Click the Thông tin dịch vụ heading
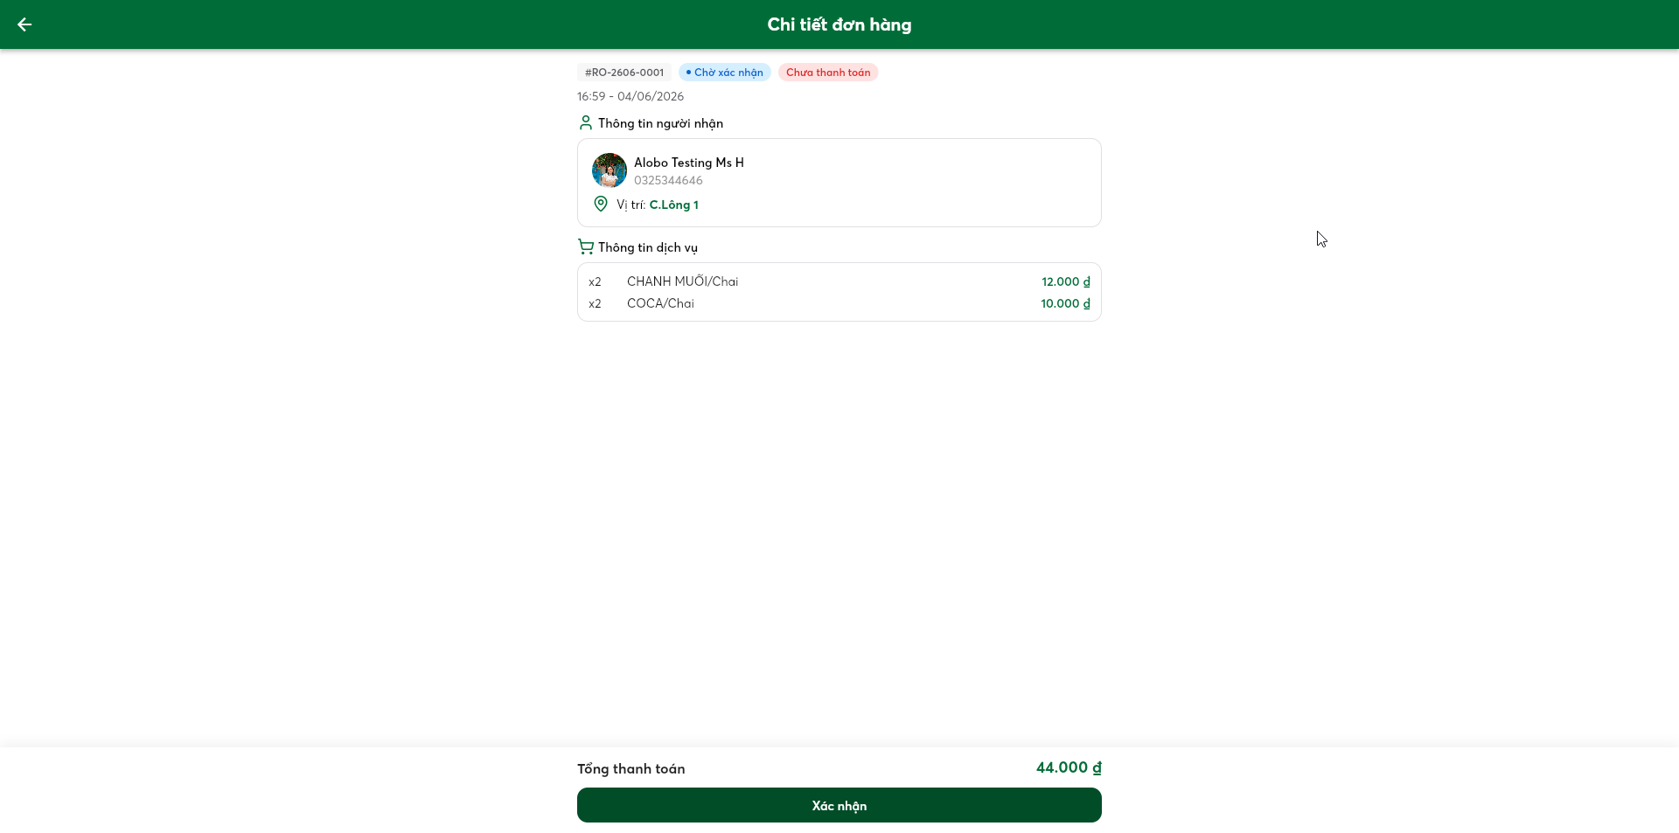This screenshot has width=1679, height=833. point(648,247)
